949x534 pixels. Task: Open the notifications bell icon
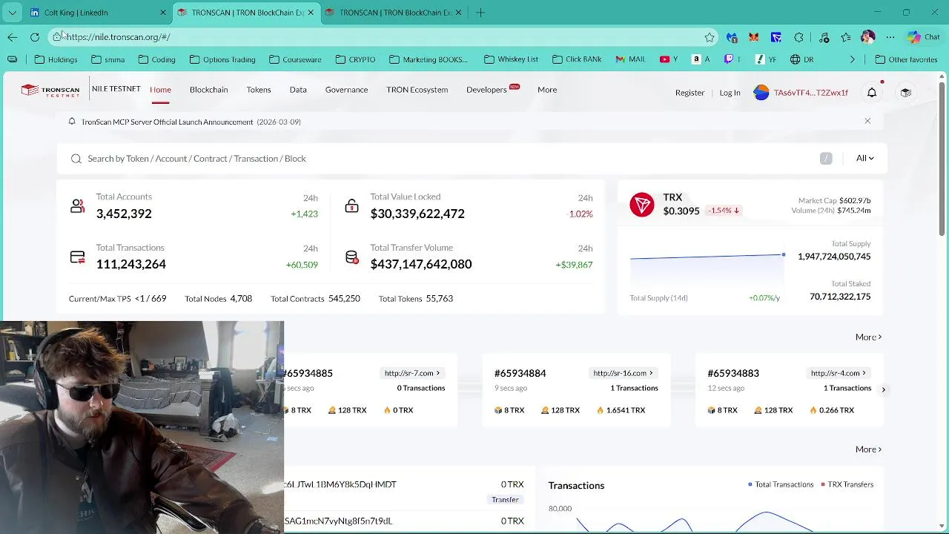(x=872, y=93)
